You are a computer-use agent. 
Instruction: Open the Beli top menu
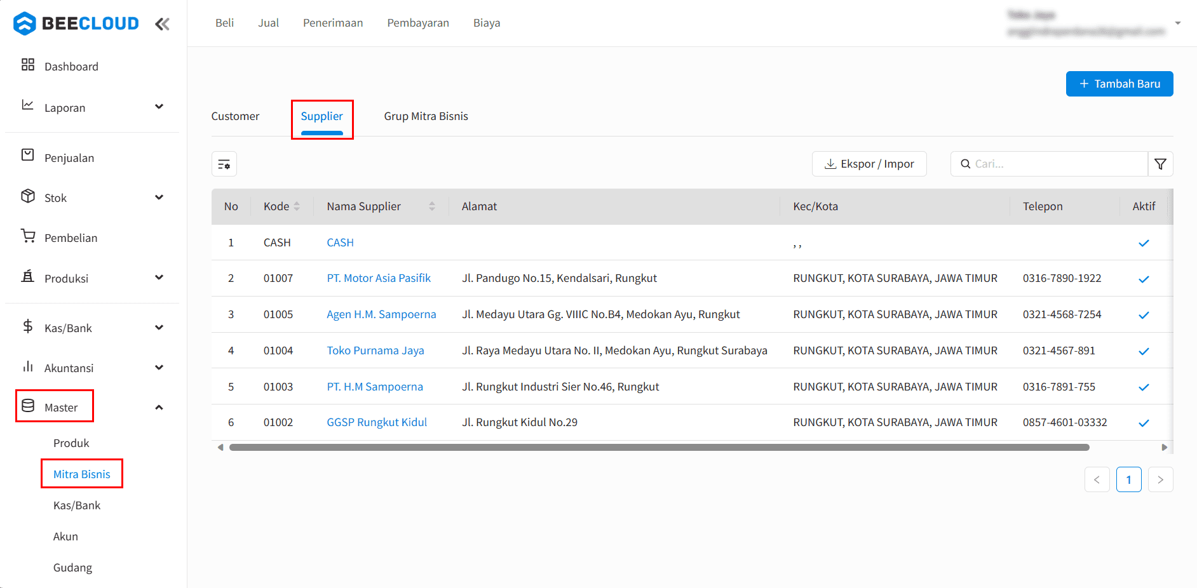224,23
